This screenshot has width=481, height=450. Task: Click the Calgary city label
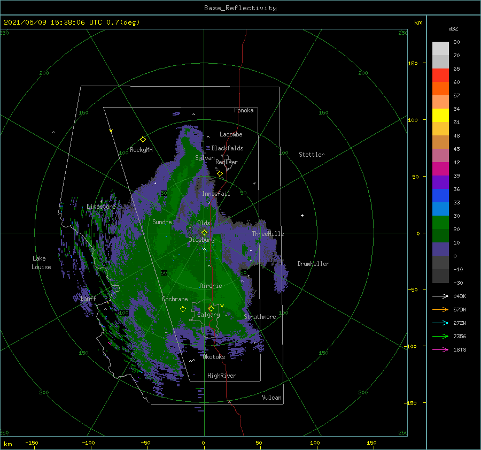click(x=208, y=315)
